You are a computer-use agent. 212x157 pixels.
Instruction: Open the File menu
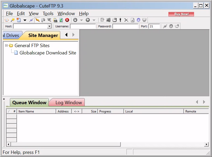point(9,14)
